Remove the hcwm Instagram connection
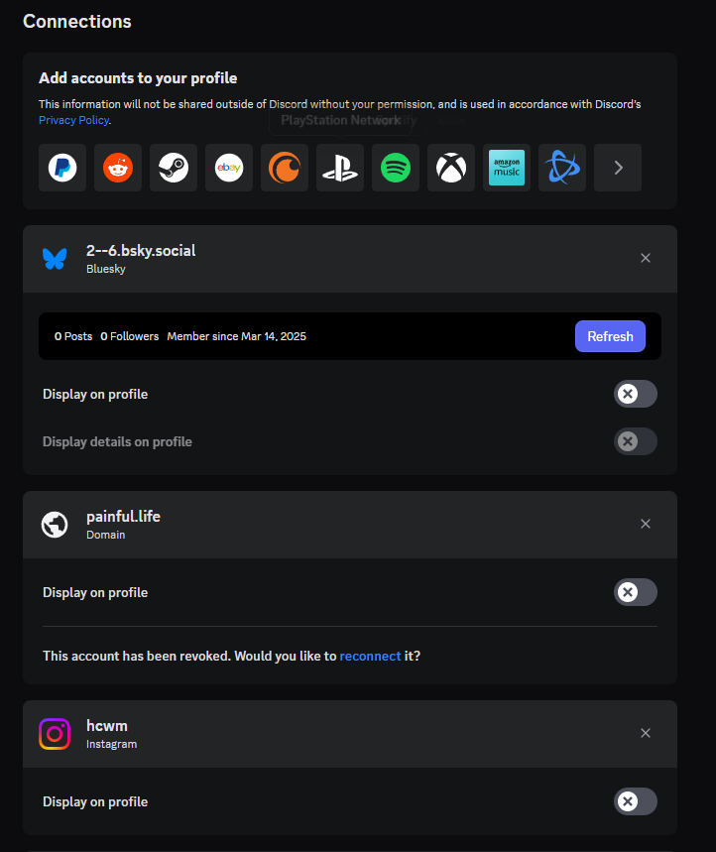716x852 pixels. tap(646, 733)
